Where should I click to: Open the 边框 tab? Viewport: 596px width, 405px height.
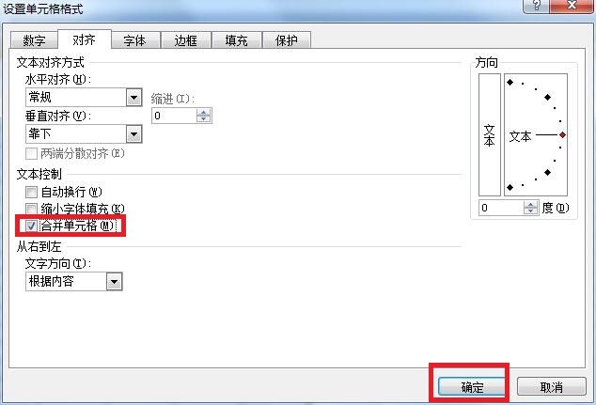[x=185, y=40]
